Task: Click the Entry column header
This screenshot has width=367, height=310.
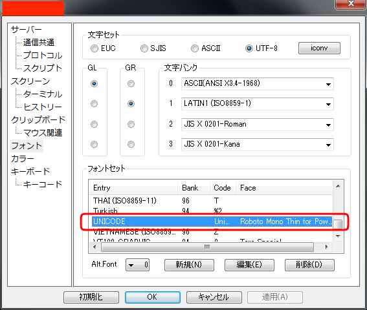Action: pos(133,188)
